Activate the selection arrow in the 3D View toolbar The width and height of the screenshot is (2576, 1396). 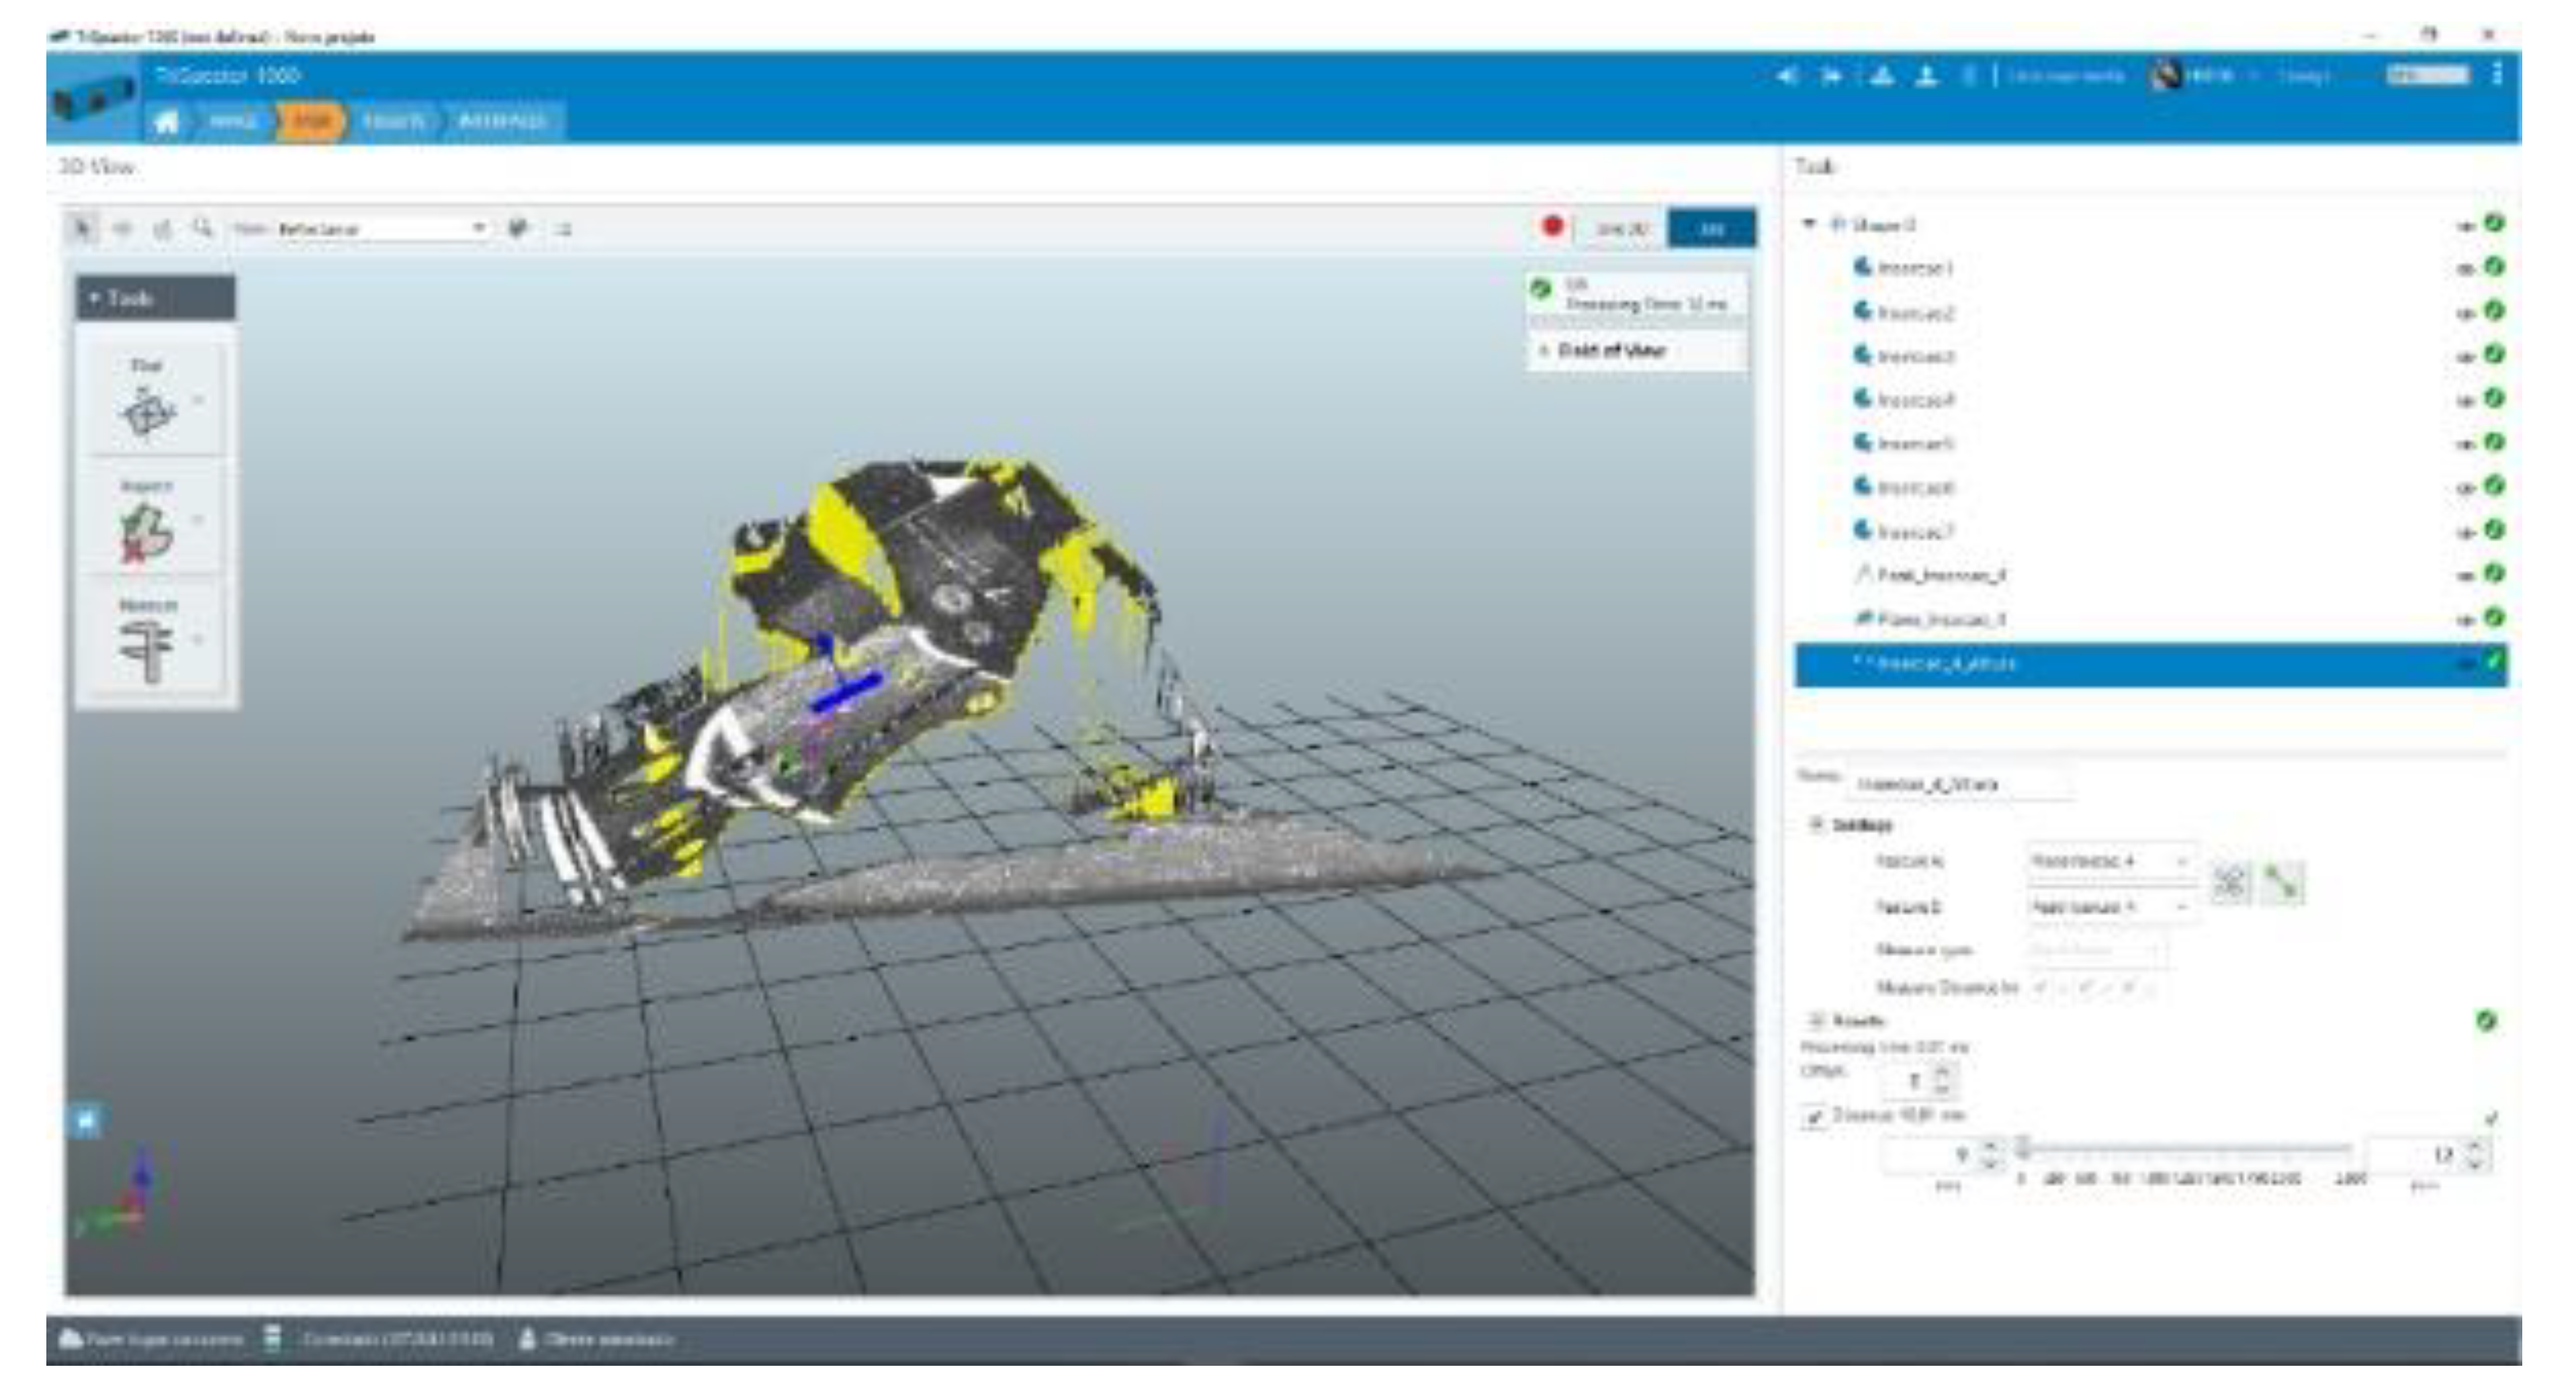tap(85, 228)
